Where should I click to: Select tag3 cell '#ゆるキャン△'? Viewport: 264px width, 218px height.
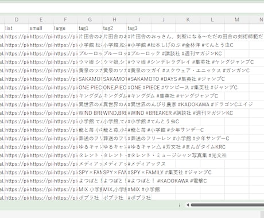pyautogui.click(x=139, y=147)
